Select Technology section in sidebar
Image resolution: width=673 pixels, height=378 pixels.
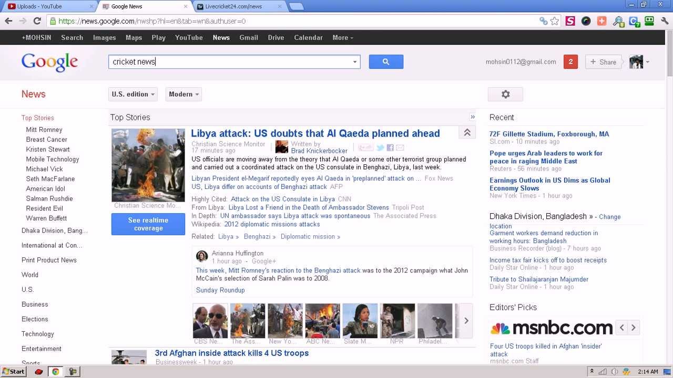[38, 334]
